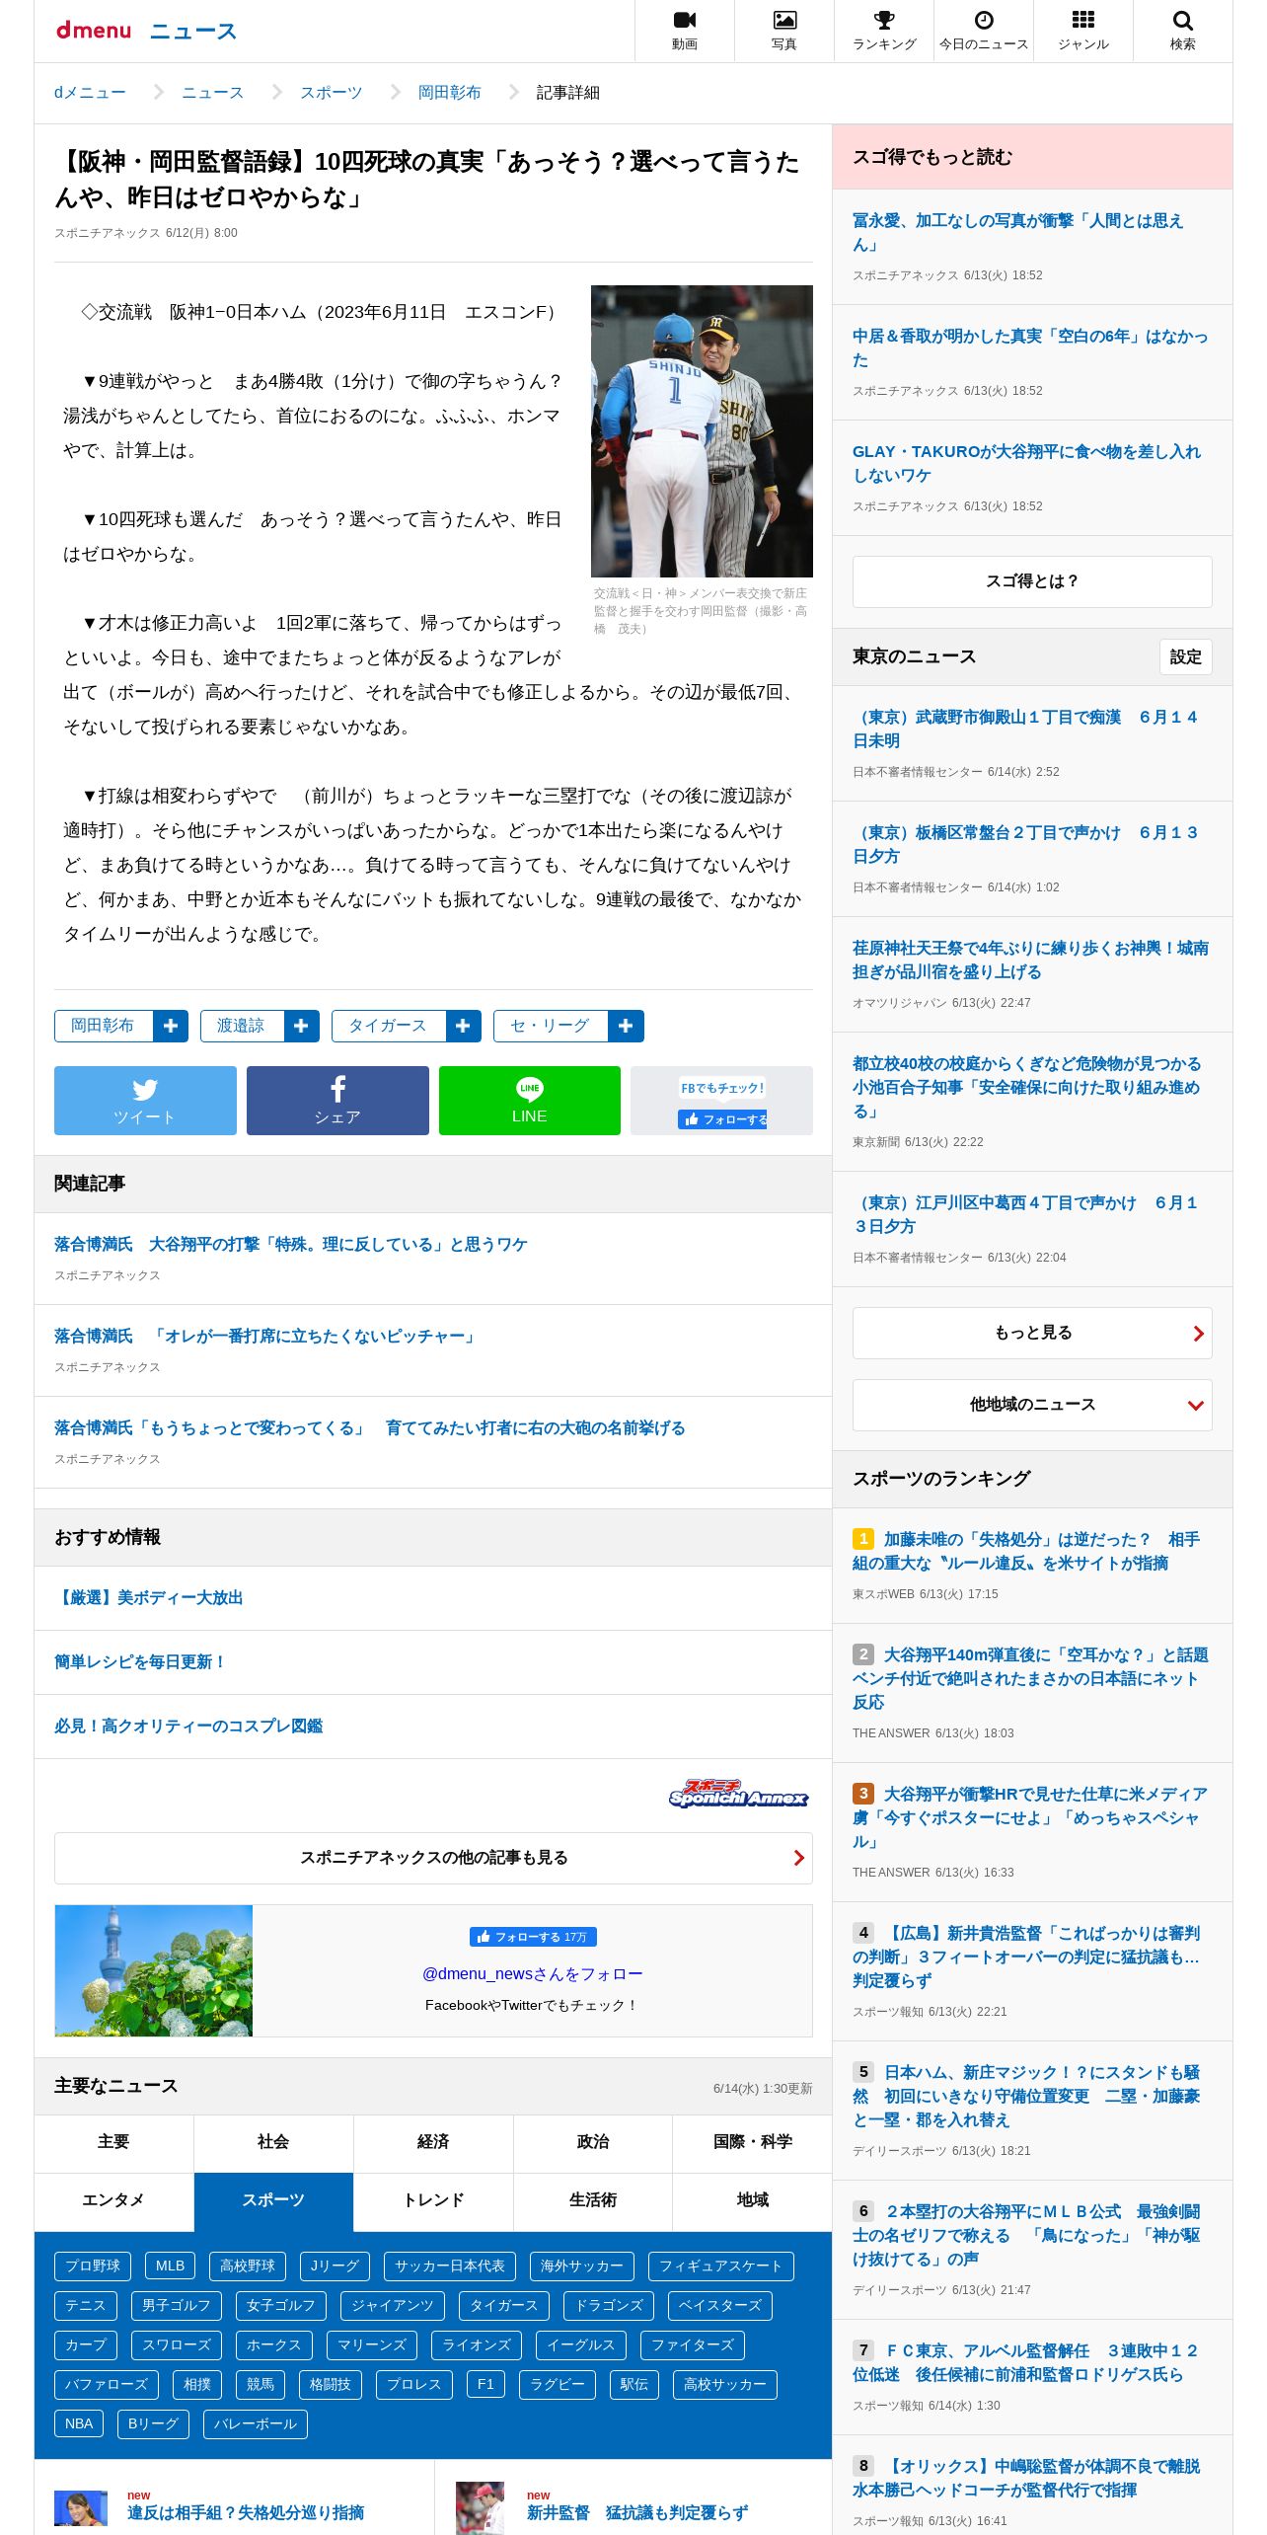This screenshot has height=2535, width=1267.
Task: Select the ジャイアンツ category chip
Action: [x=393, y=2305]
